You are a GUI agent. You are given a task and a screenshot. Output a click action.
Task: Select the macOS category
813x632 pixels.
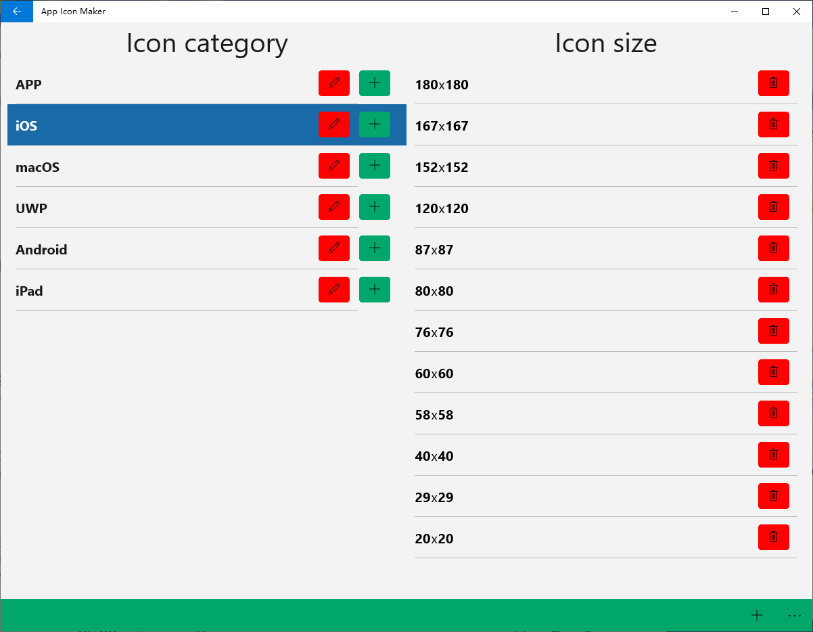187,166
